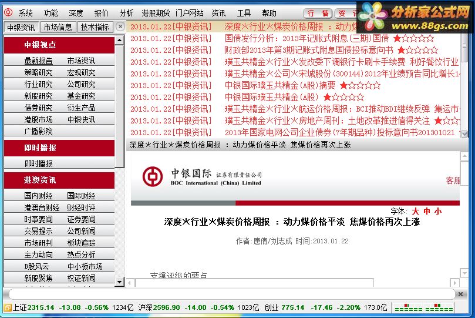Screen dimensions: 475x318
Task: Open 新股研究 link
Action: pyautogui.click(x=39, y=96)
